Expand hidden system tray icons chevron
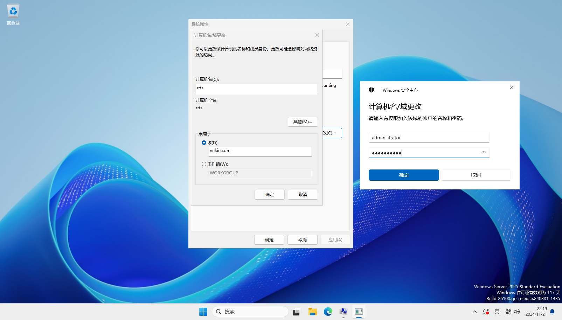 [x=474, y=312]
